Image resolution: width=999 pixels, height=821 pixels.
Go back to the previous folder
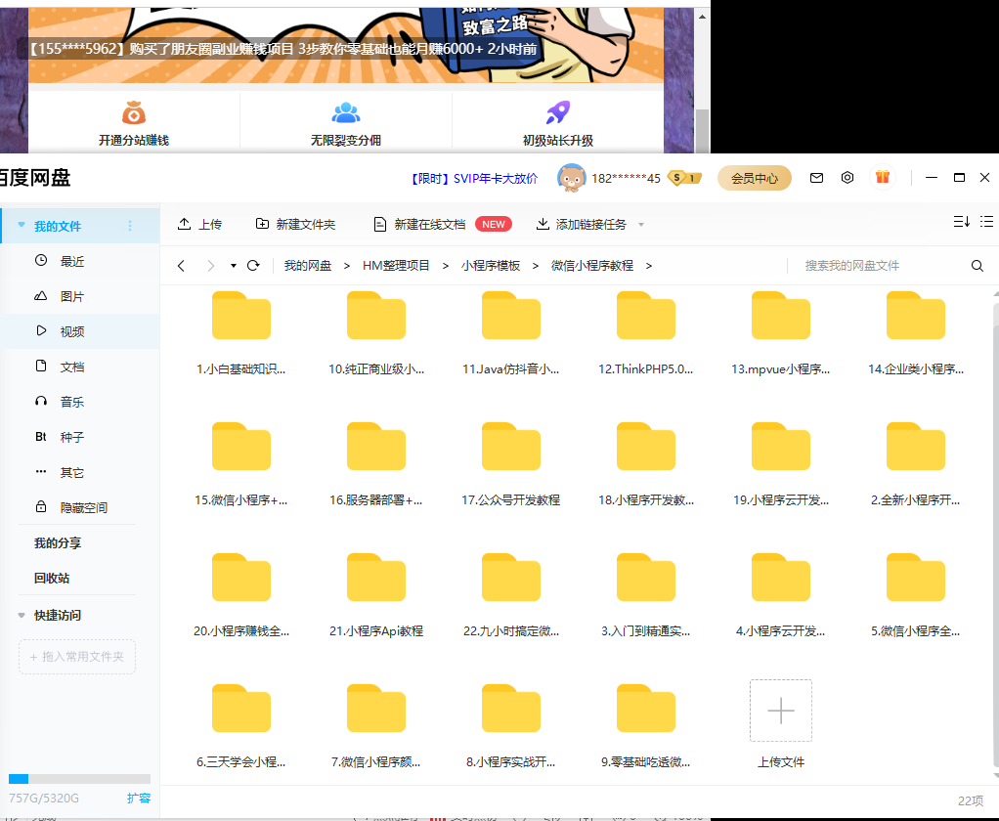[x=181, y=266]
